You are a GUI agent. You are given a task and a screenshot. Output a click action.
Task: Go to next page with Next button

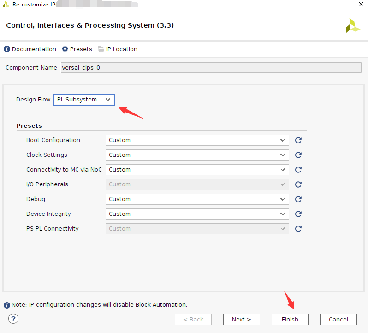click(x=242, y=319)
